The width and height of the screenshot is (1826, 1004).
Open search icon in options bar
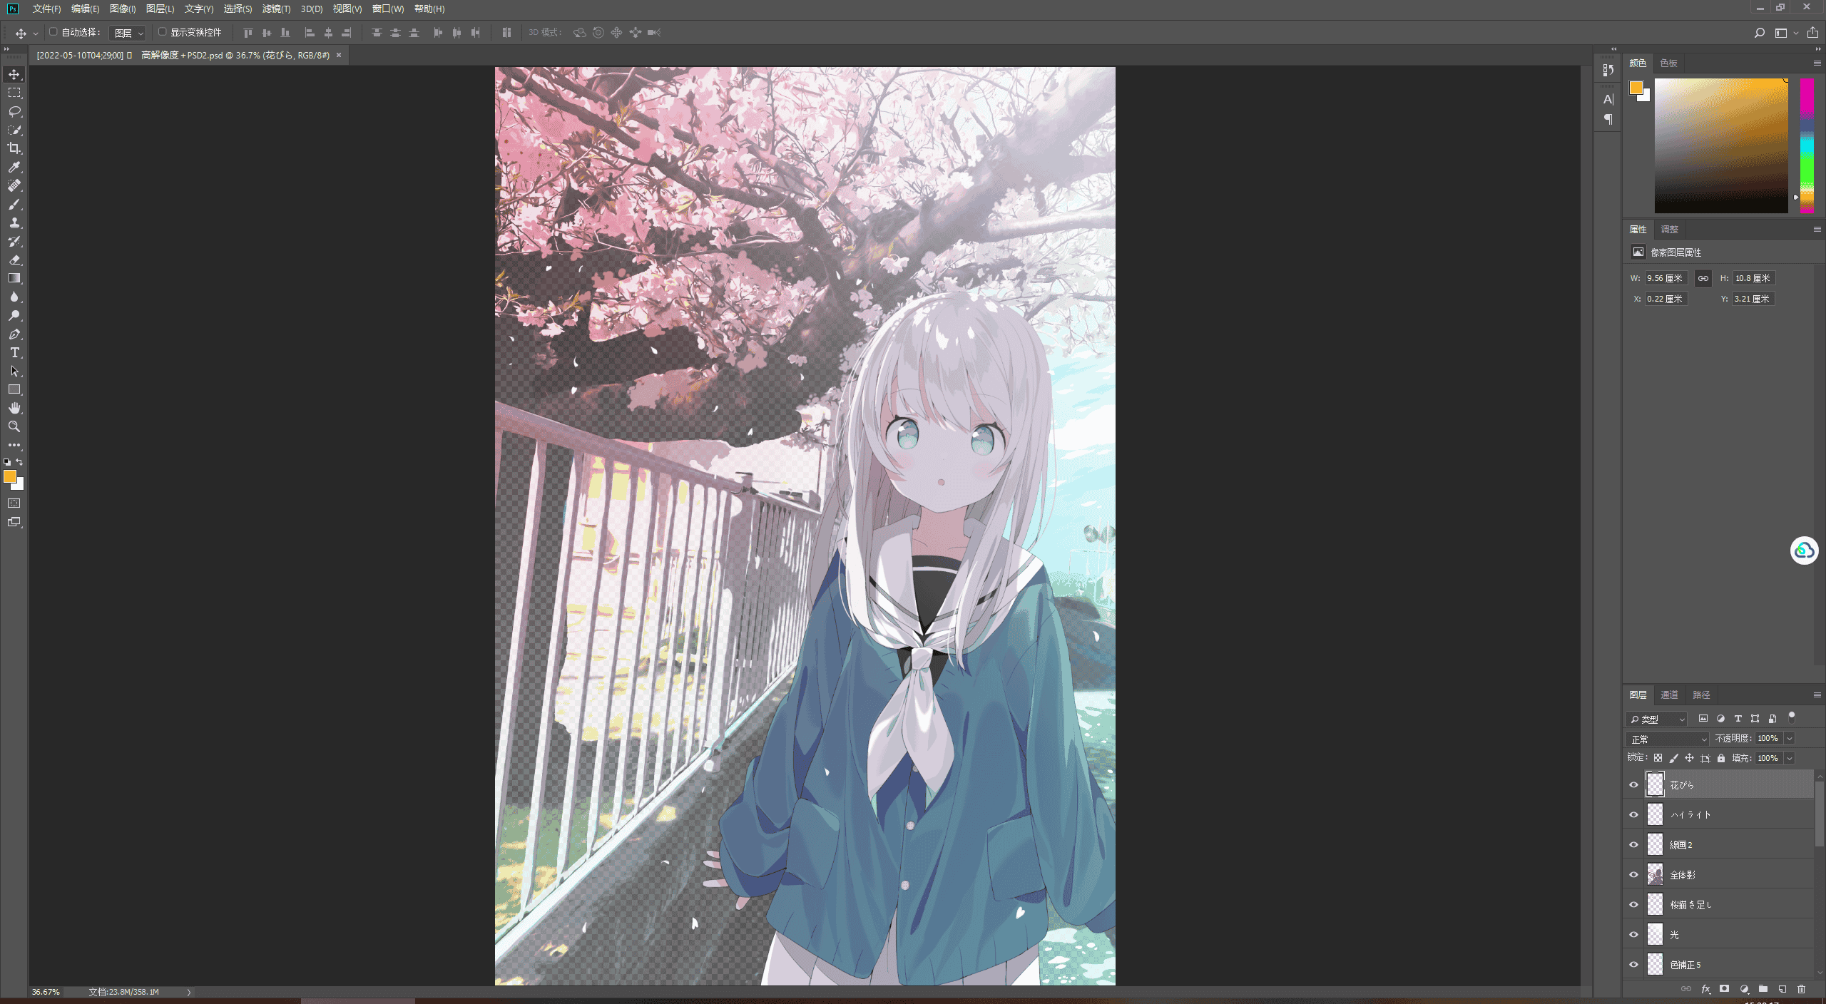(x=1759, y=33)
